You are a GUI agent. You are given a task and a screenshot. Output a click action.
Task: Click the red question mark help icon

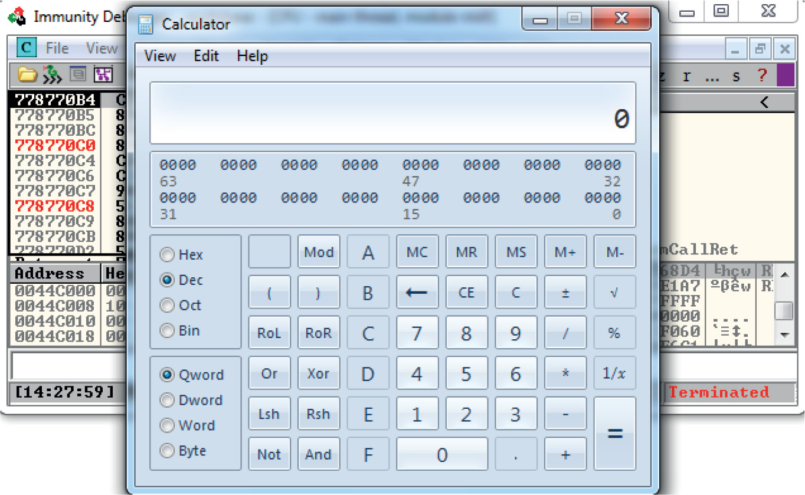[762, 76]
